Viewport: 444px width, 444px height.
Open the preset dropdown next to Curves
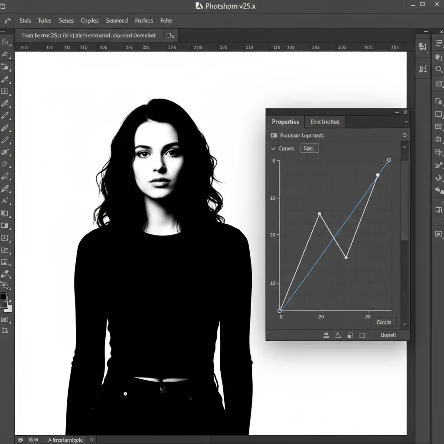pos(310,148)
